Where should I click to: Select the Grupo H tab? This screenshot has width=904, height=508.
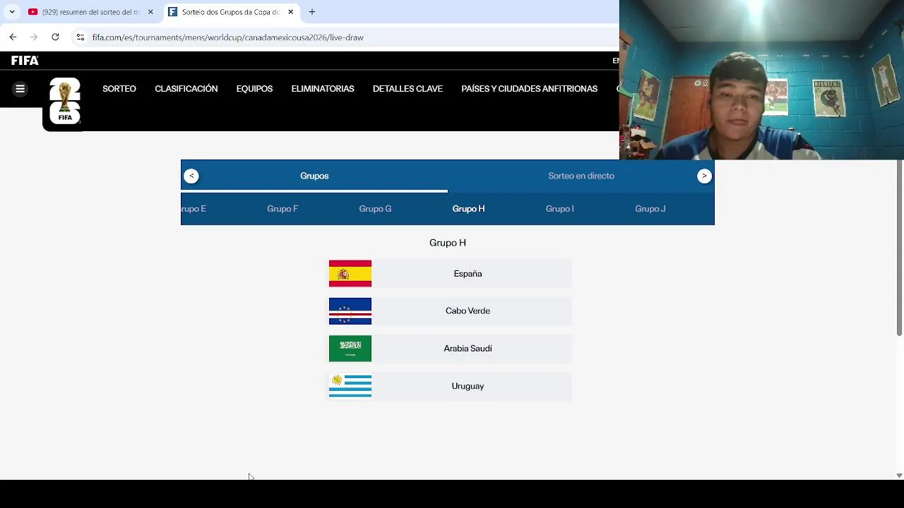[x=468, y=209]
